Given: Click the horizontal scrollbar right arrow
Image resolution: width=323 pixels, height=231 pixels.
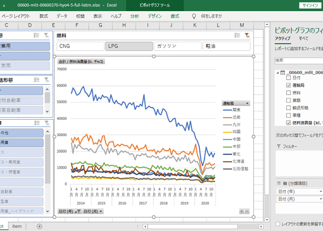Looking at the screenshot, I should (261, 226).
